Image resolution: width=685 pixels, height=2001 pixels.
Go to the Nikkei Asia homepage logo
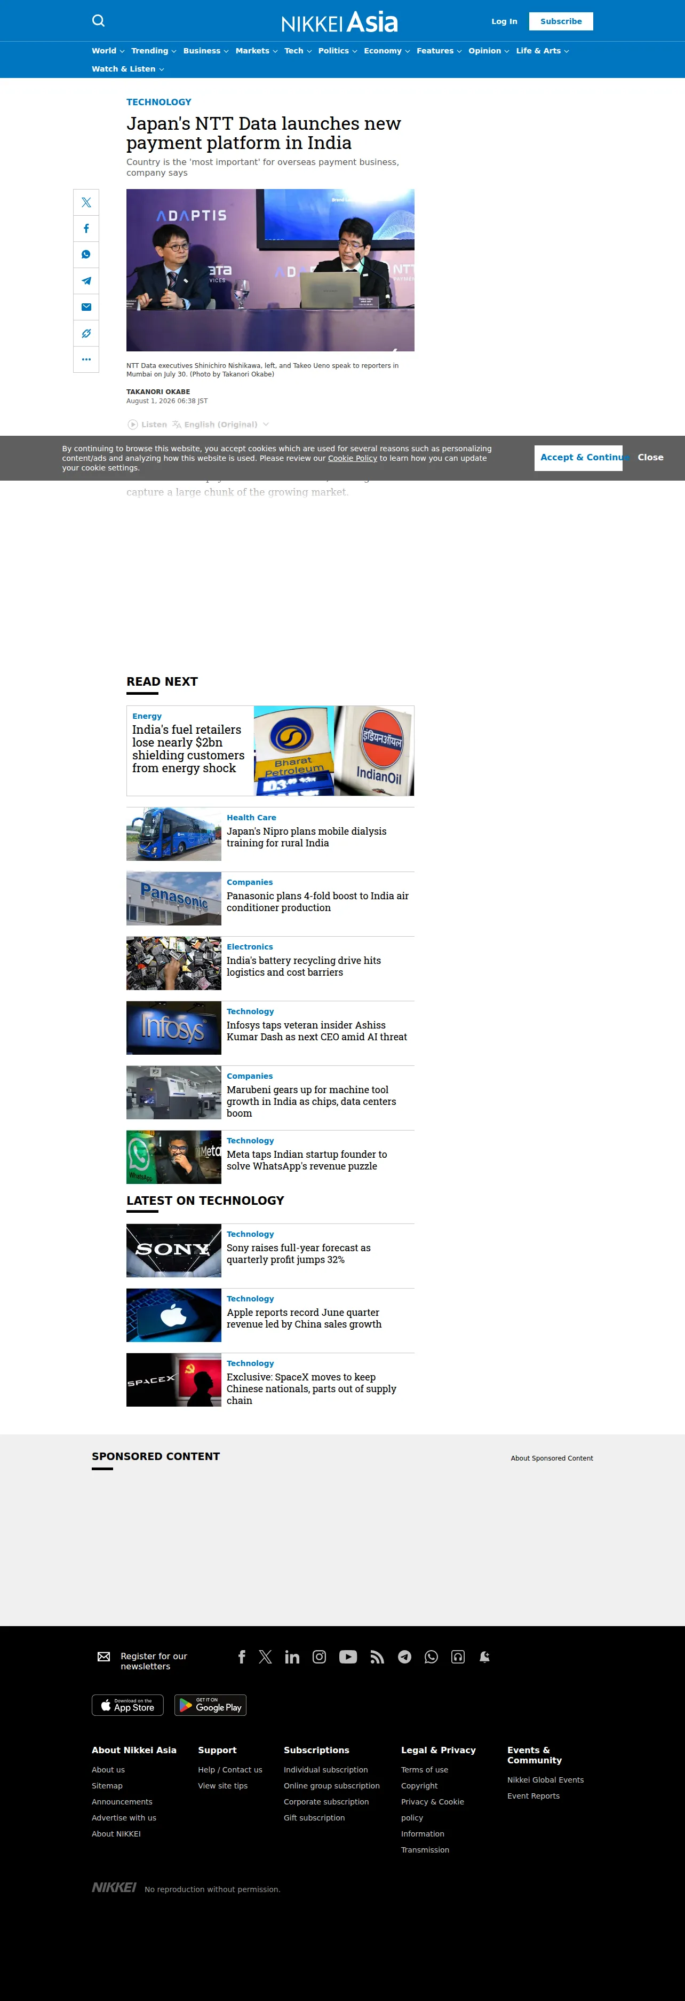pyautogui.click(x=340, y=22)
